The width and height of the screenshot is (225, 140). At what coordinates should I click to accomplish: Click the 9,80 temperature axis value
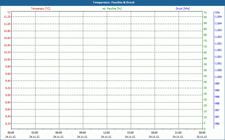tap(8, 67)
